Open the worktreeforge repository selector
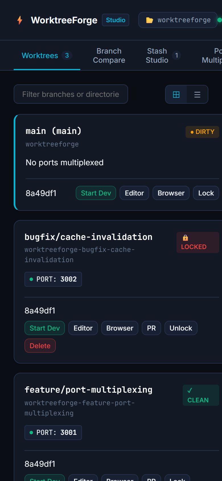The height and width of the screenshot is (481, 222). tap(178, 20)
